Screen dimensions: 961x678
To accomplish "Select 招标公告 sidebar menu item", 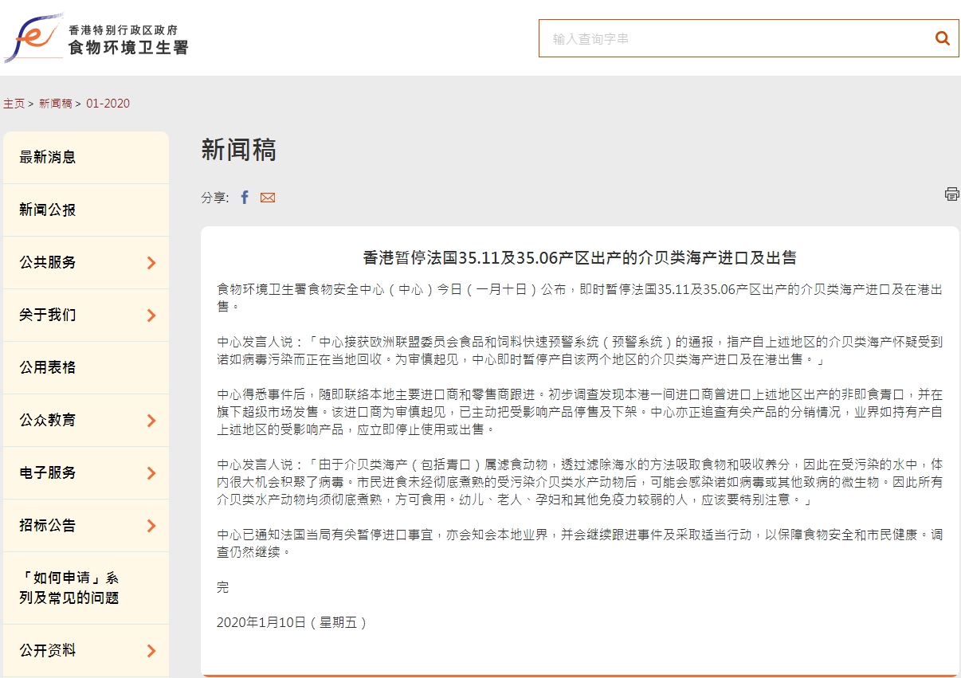I will (86, 526).
